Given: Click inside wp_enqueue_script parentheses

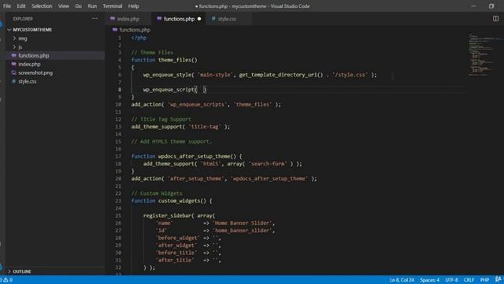Looking at the screenshot, I should click(201, 90).
